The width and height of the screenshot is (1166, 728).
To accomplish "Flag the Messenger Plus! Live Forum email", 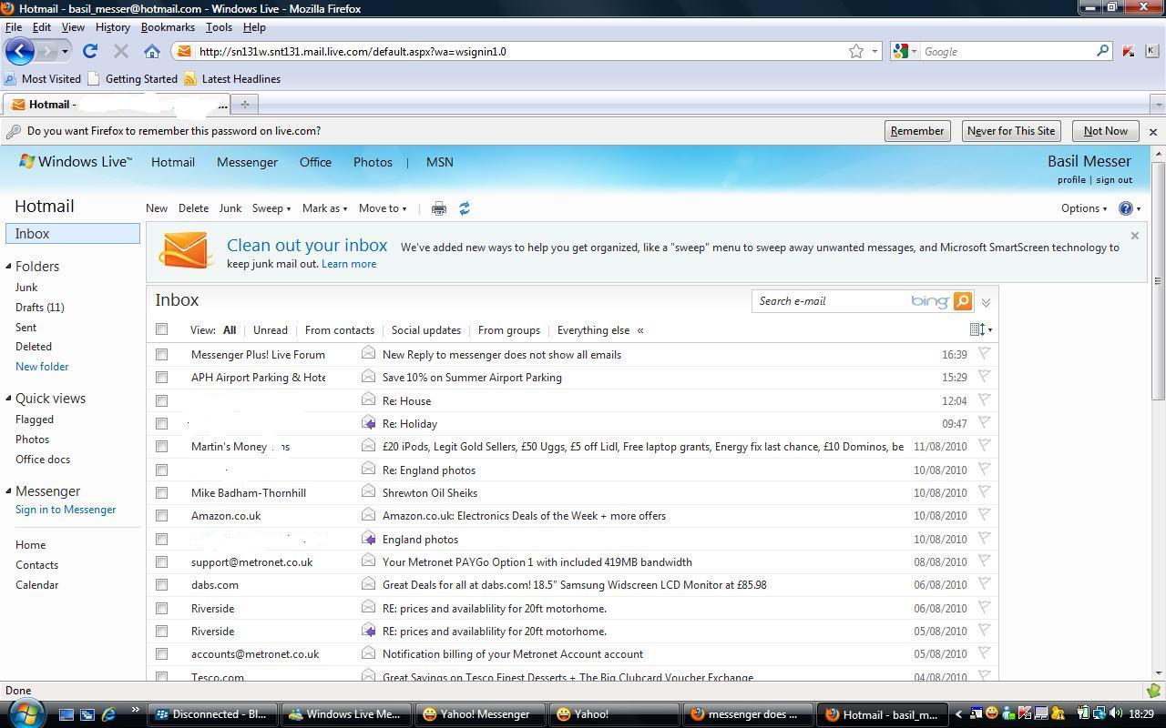I will 984,354.
